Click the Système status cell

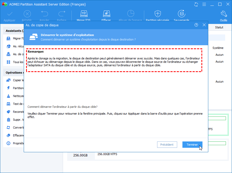coord(218,48)
